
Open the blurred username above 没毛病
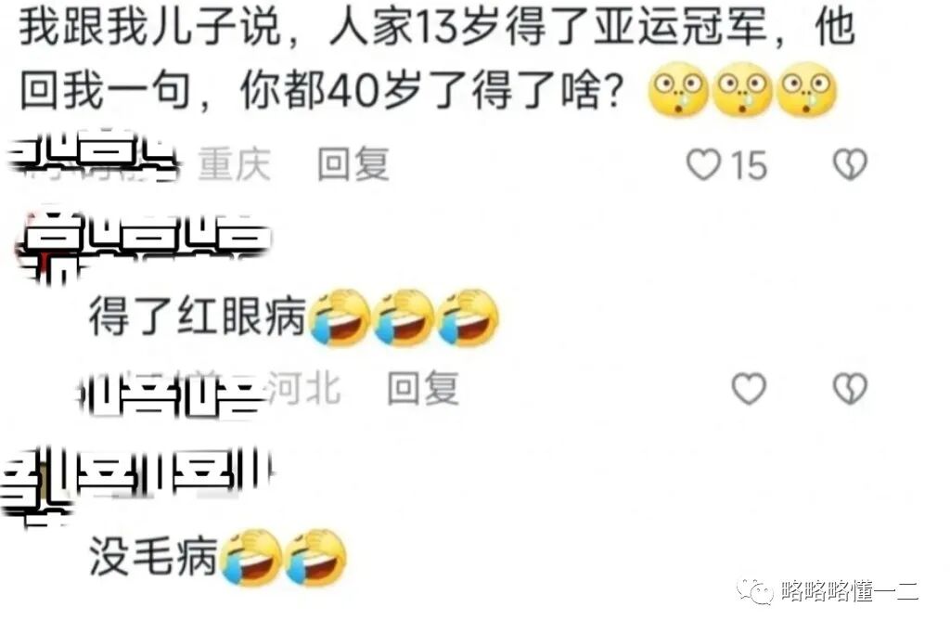138,480
